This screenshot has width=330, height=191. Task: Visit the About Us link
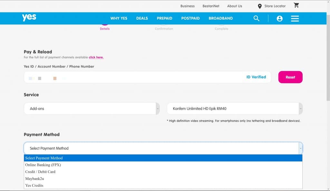pyautogui.click(x=235, y=6)
